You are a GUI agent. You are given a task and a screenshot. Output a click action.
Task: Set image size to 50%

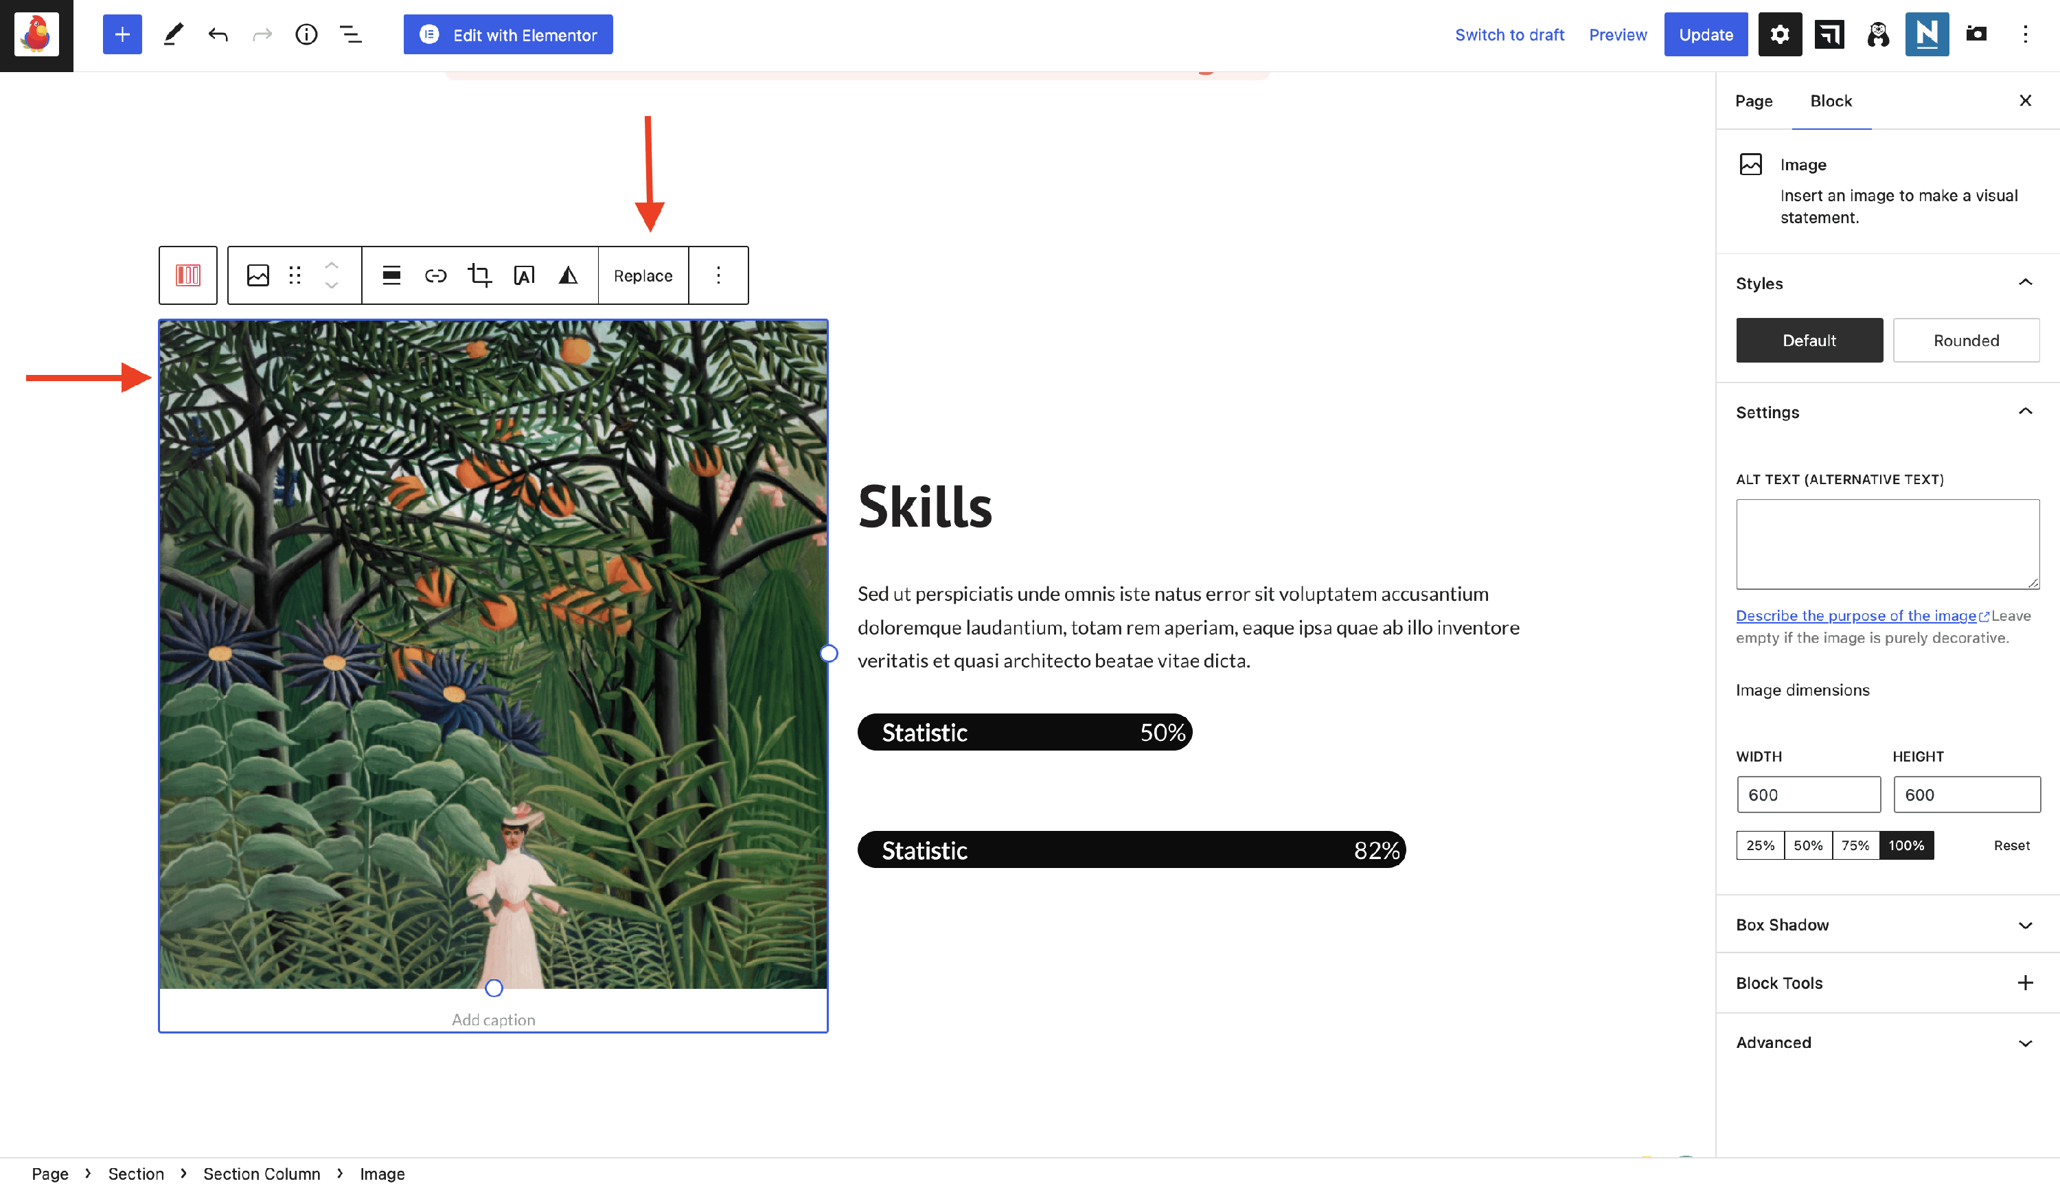[x=1807, y=845]
